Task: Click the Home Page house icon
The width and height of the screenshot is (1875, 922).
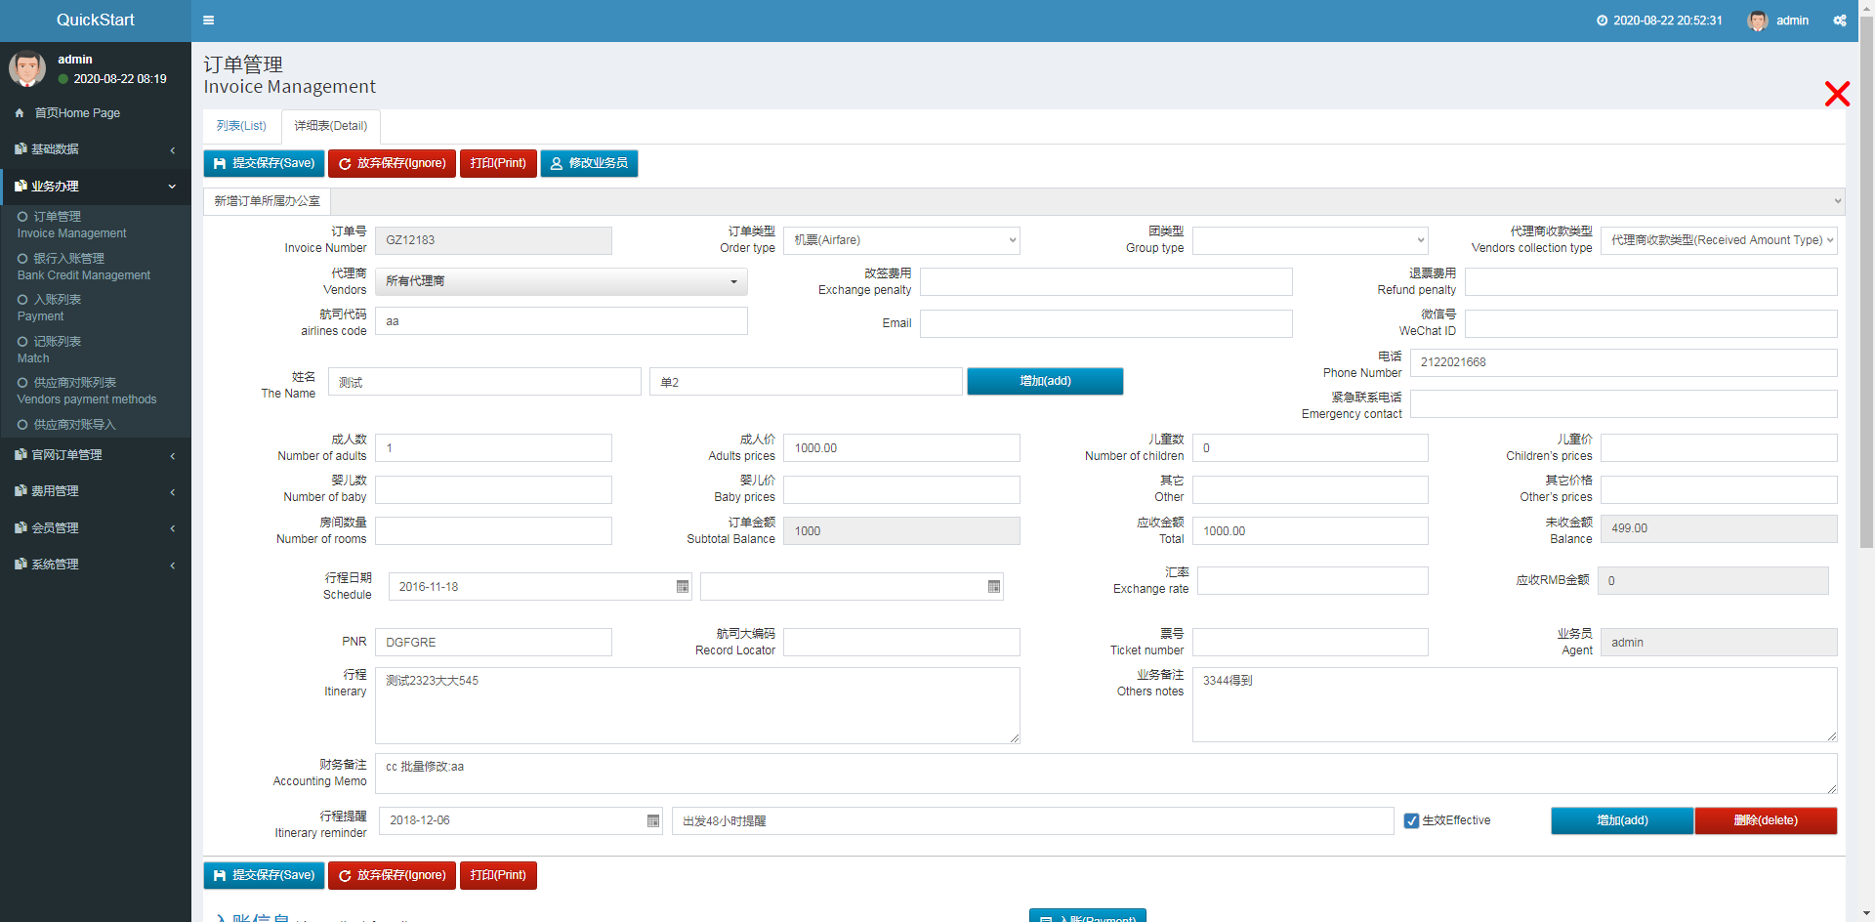Action: (x=20, y=113)
